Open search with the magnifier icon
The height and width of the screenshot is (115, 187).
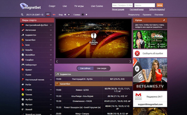tap(22, 14)
